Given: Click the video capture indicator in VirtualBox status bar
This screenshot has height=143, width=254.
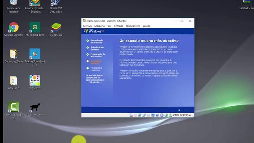Looking at the screenshot, I should click(x=157, y=115).
